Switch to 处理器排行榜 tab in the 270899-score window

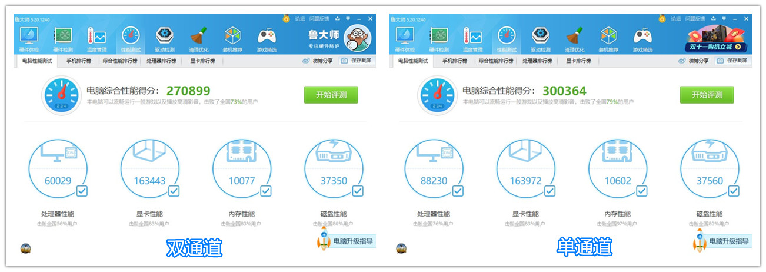point(161,61)
